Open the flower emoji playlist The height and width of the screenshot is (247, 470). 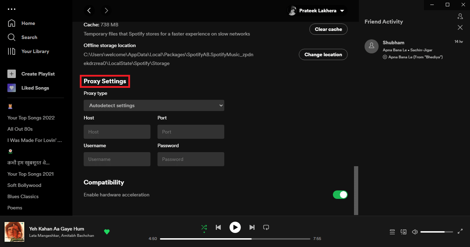click(x=10, y=151)
